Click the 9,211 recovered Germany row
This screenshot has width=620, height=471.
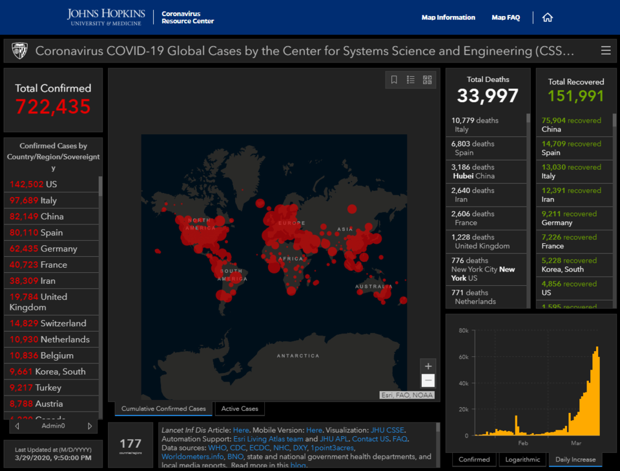pos(575,218)
